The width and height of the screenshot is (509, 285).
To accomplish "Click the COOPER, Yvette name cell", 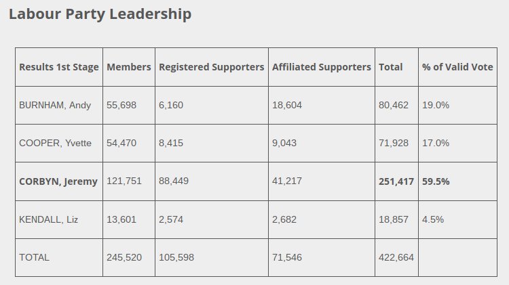I will 56,143.
